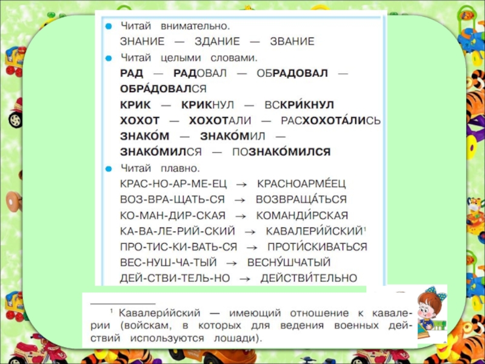This screenshot has height=364, width=485.
Task: Click the word ЗНАКОМ
Action: [144, 136]
